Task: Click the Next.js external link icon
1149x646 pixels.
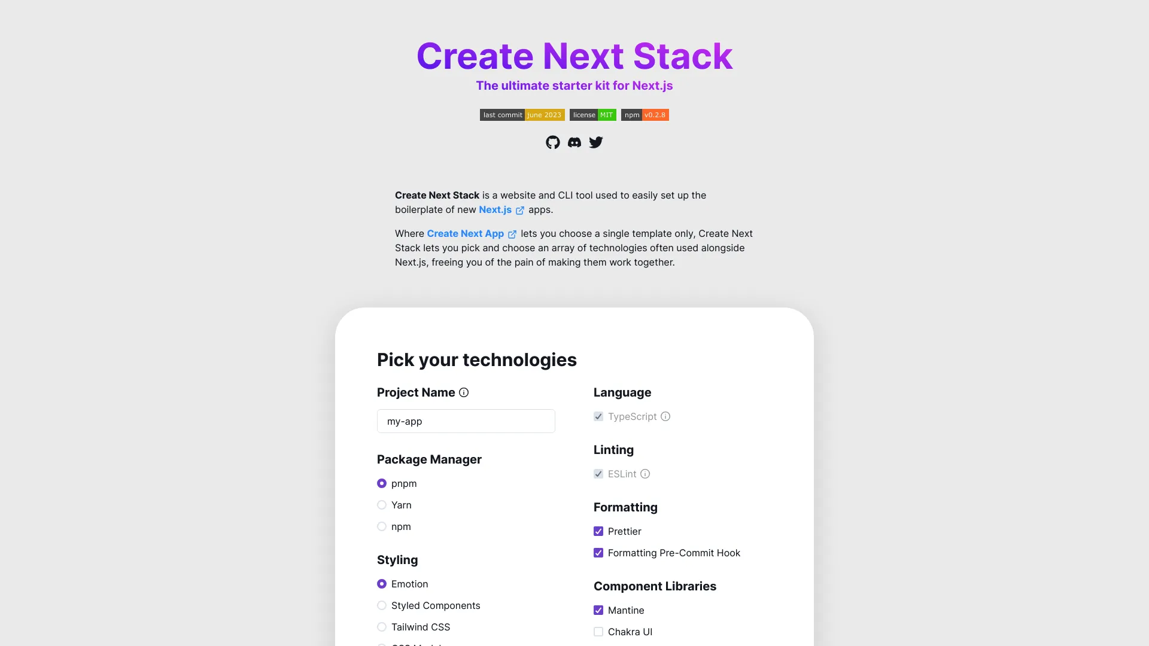Action: pyautogui.click(x=519, y=211)
